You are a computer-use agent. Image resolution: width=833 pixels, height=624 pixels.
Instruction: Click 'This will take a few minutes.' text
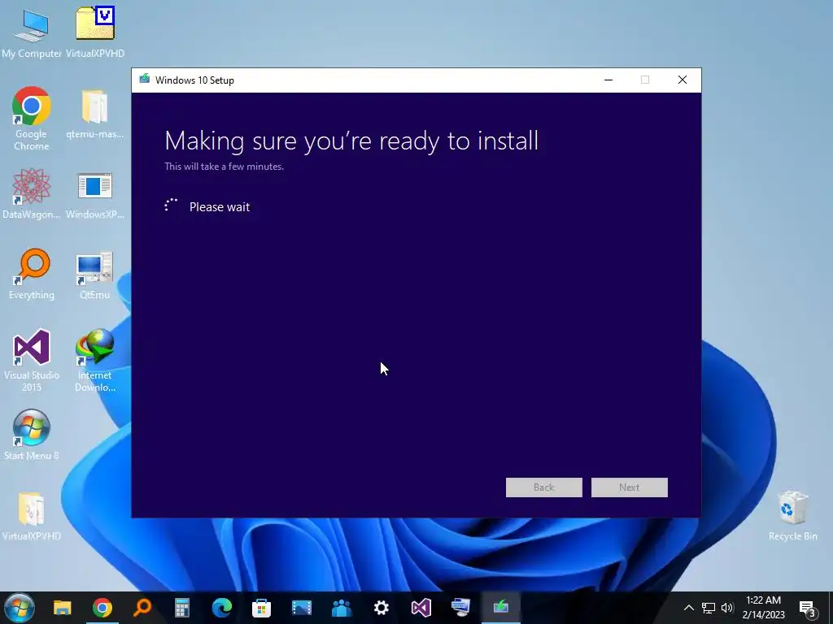tap(225, 167)
